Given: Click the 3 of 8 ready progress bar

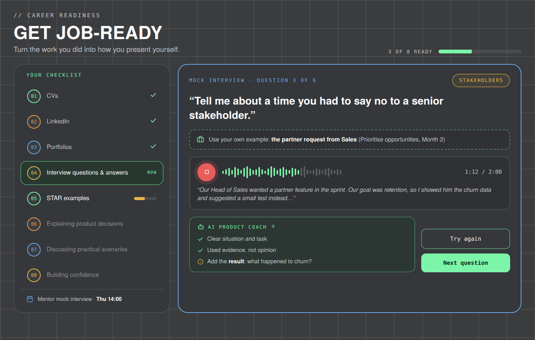Looking at the screenshot, I should point(480,52).
